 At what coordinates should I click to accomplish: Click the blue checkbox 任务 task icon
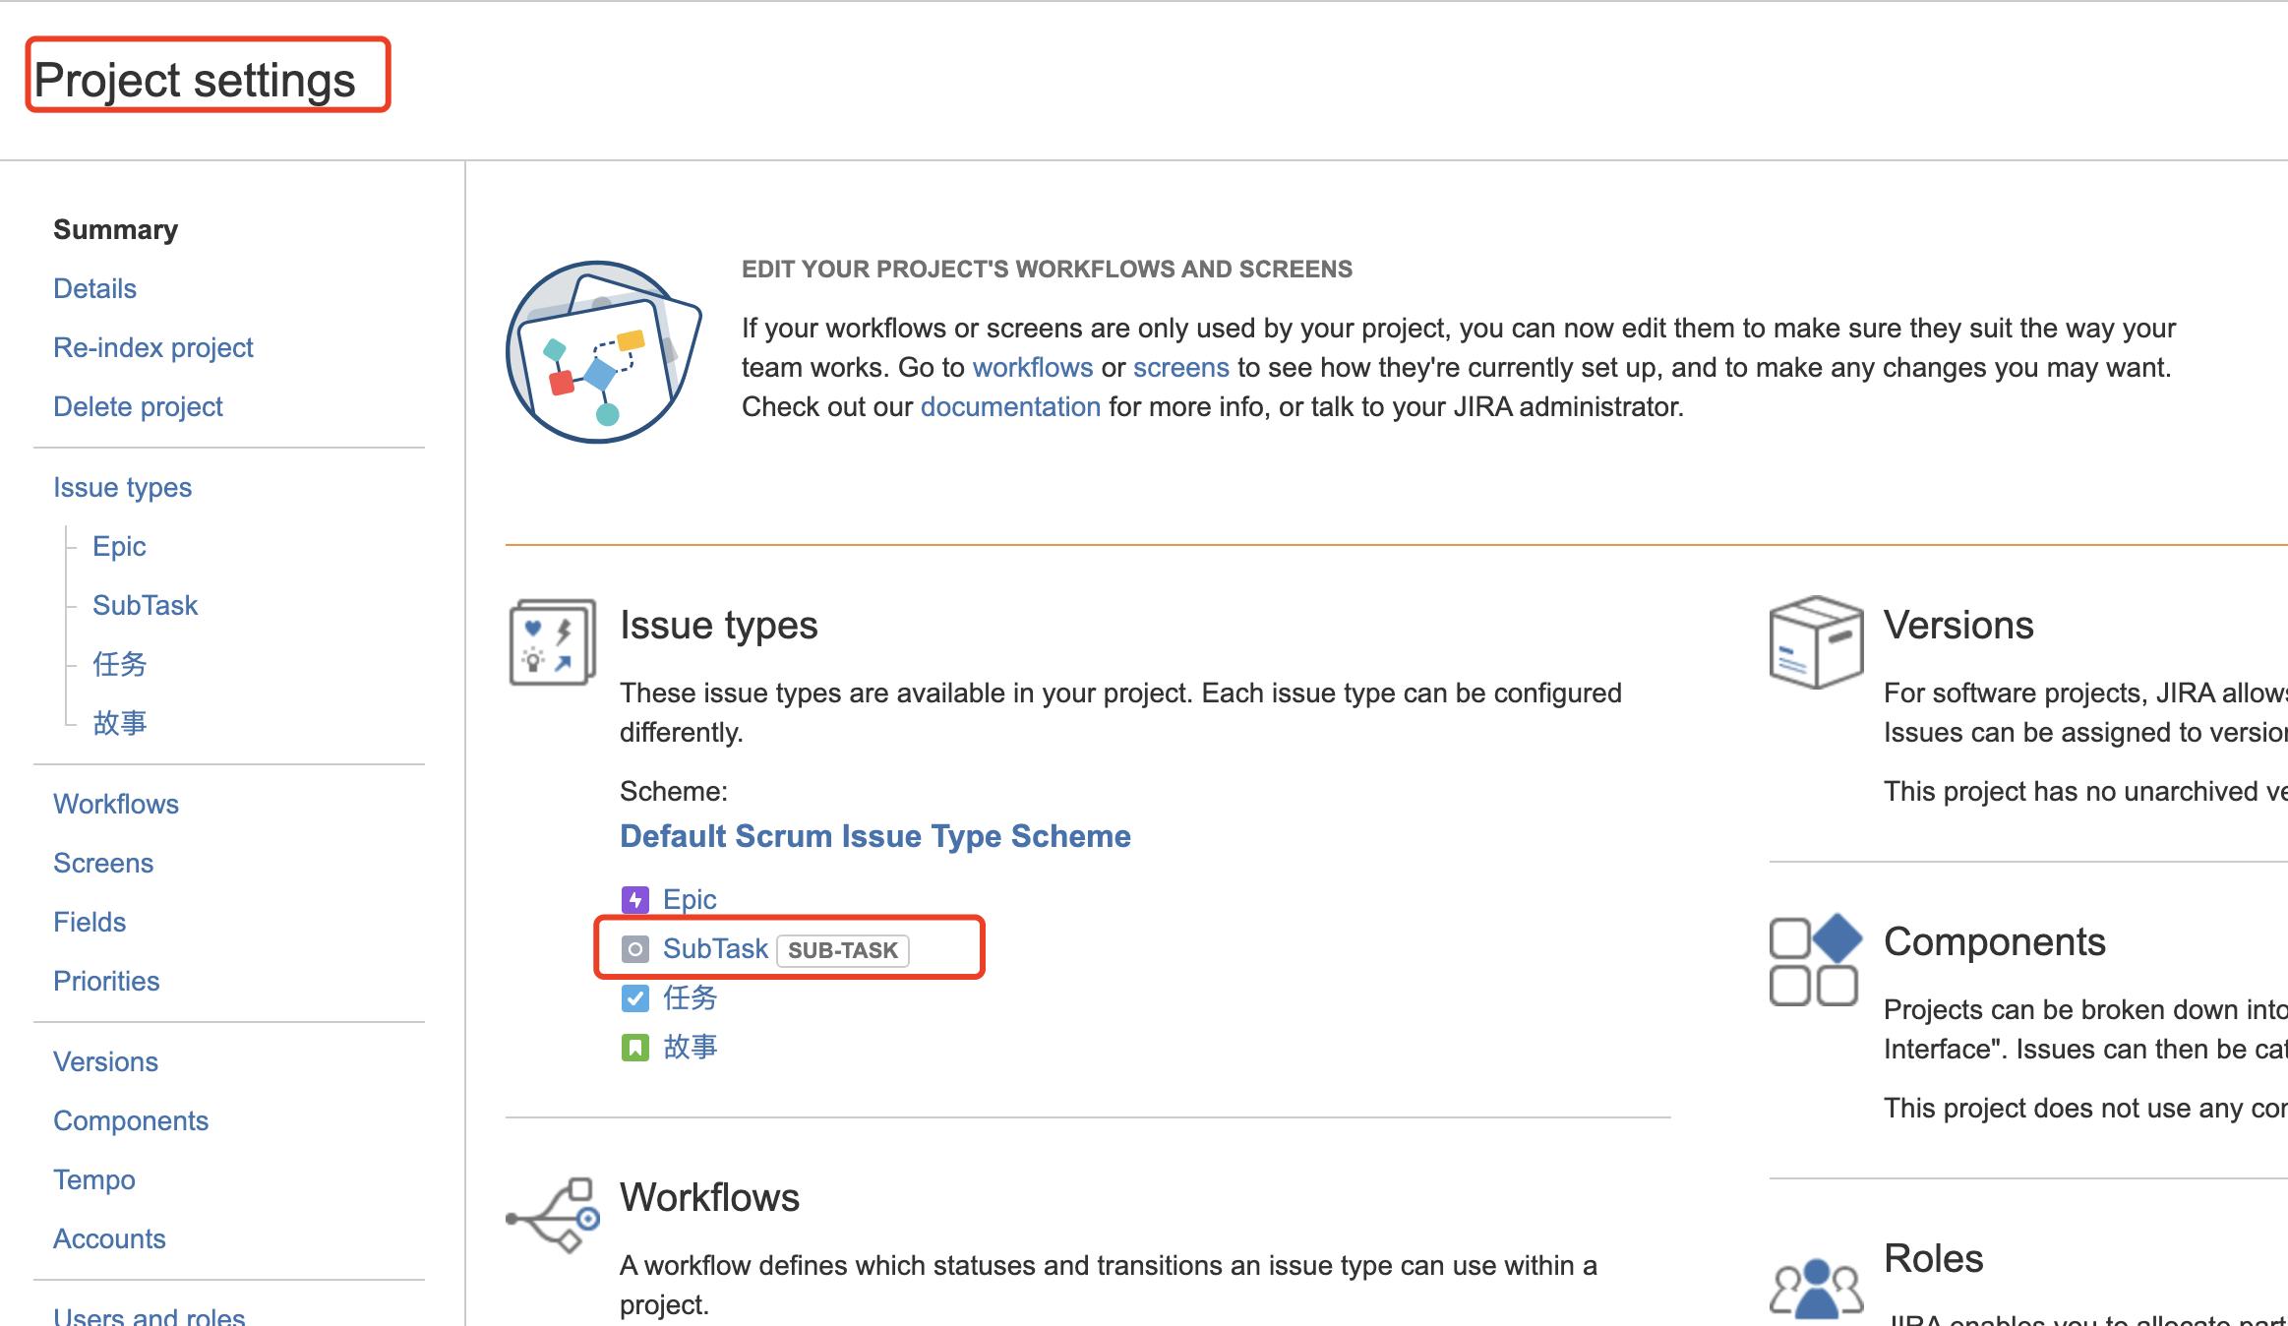[x=635, y=998]
